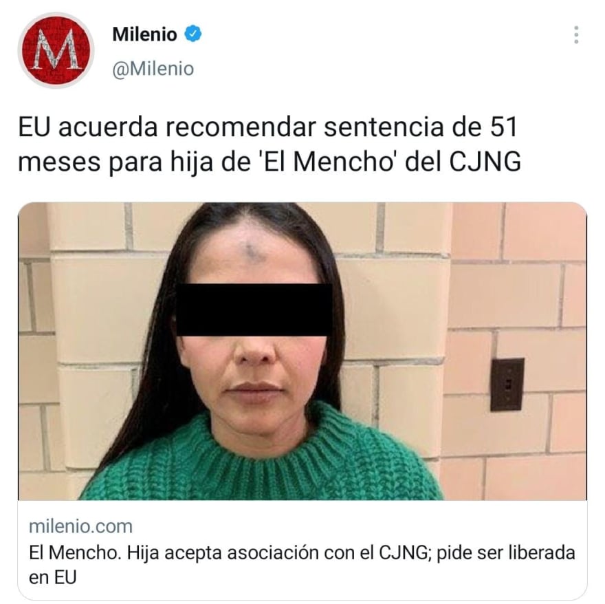605x604 pixels.
Task: Click the black censor bar on the photo
Action: click(x=254, y=310)
